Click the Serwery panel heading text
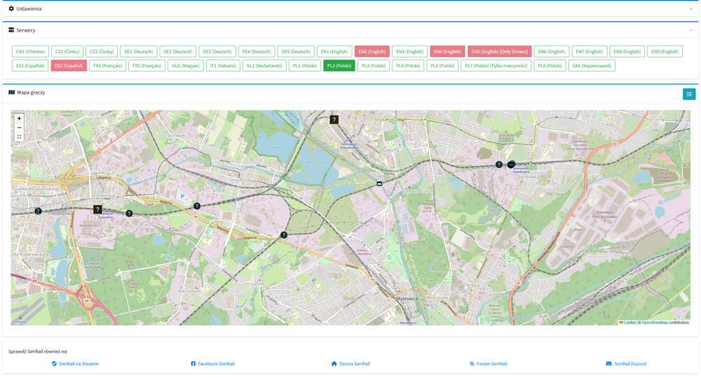 [x=25, y=30]
